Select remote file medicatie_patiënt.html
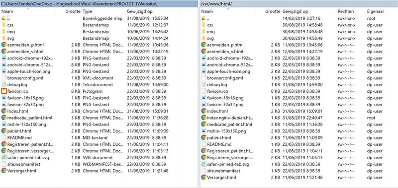The height and width of the screenshot is (188, 398). [230, 124]
